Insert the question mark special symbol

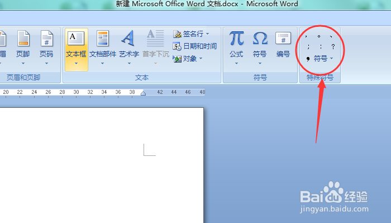coord(333,46)
